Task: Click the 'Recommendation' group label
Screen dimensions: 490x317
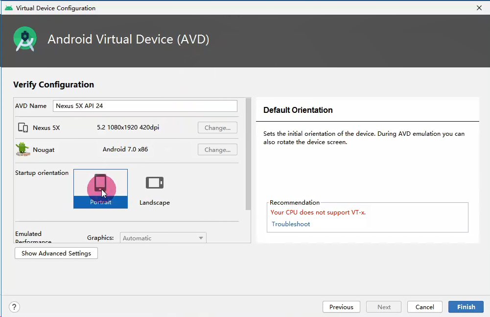Action: (x=295, y=203)
